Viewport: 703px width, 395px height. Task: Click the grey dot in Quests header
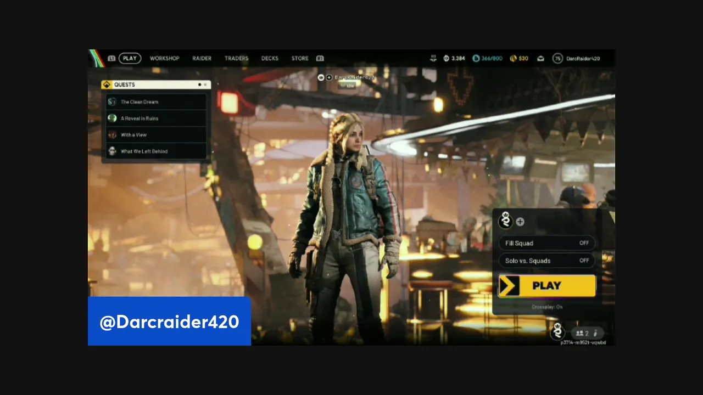(205, 84)
